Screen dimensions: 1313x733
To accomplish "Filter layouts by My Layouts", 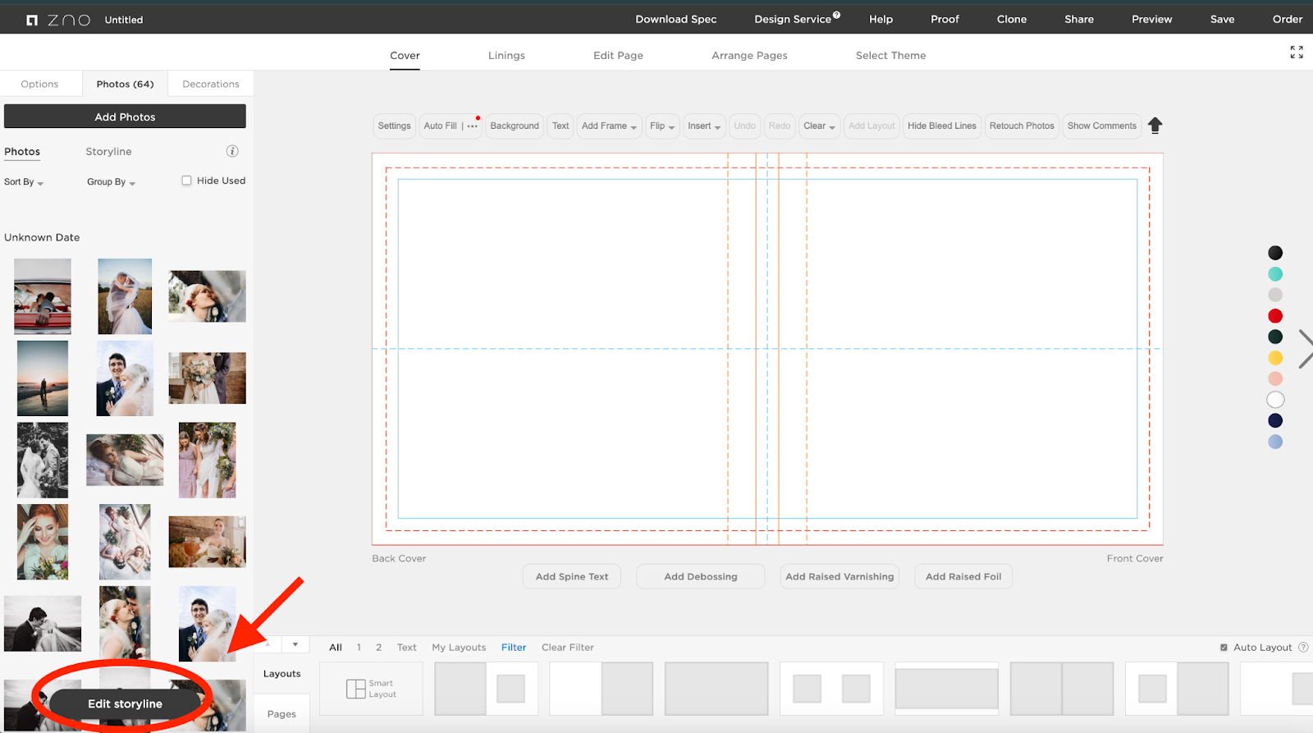I will pos(459,648).
